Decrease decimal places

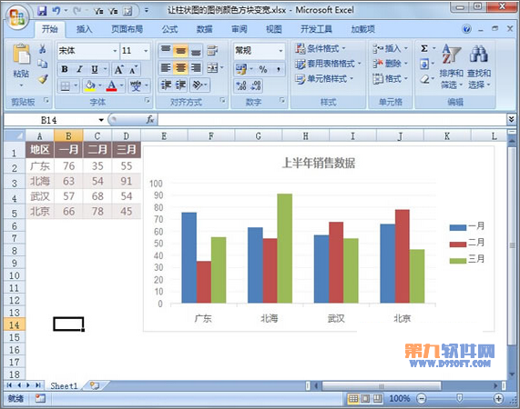point(256,86)
